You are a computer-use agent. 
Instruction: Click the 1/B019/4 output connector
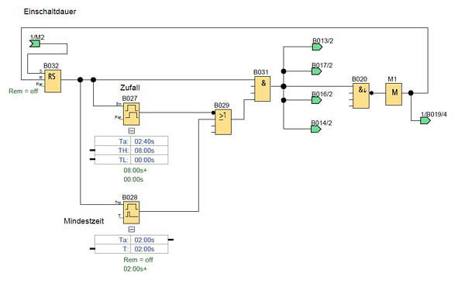click(x=425, y=120)
